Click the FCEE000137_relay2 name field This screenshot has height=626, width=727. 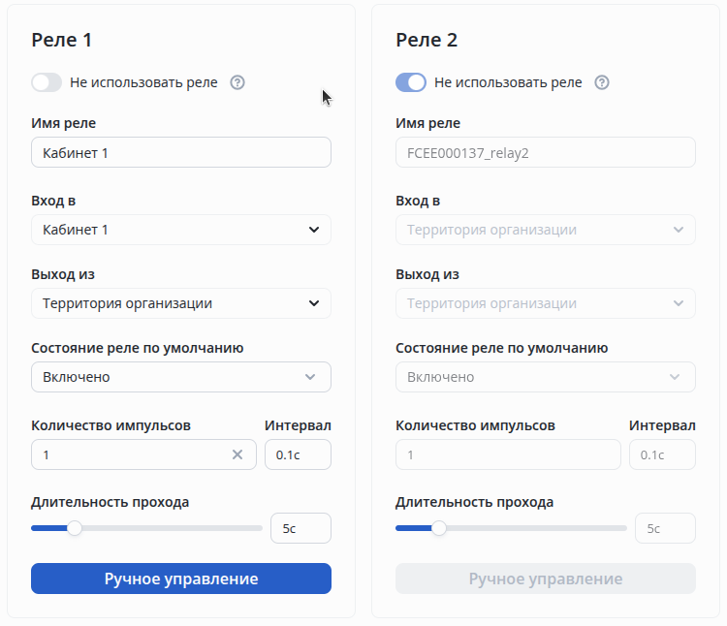[x=546, y=152]
